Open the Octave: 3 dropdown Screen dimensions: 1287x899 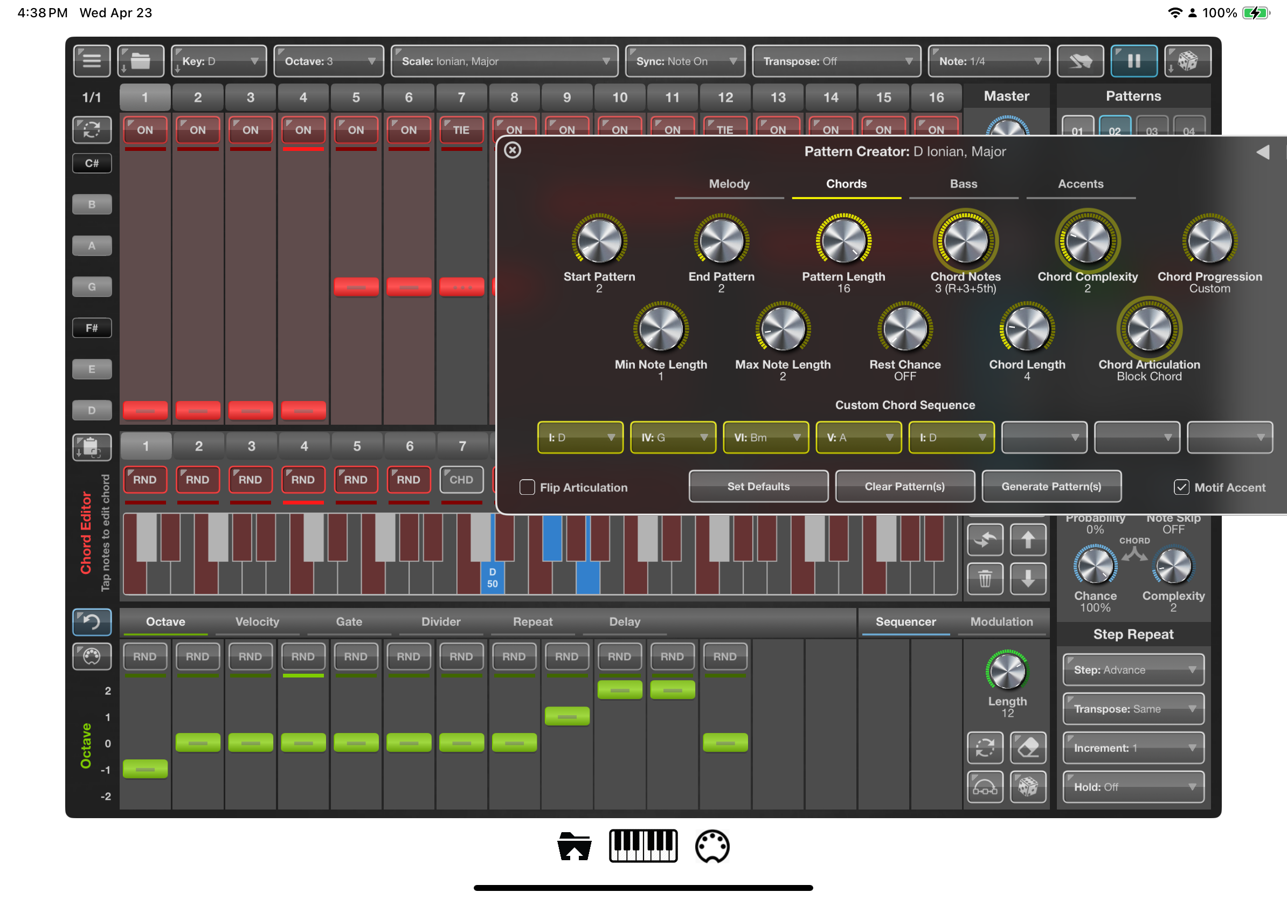[328, 61]
